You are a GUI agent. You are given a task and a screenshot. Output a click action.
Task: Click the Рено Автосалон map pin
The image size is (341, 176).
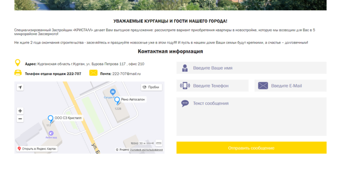(117, 101)
